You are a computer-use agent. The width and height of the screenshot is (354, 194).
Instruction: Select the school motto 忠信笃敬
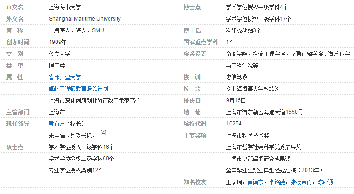pyautogui.click(x=236, y=77)
